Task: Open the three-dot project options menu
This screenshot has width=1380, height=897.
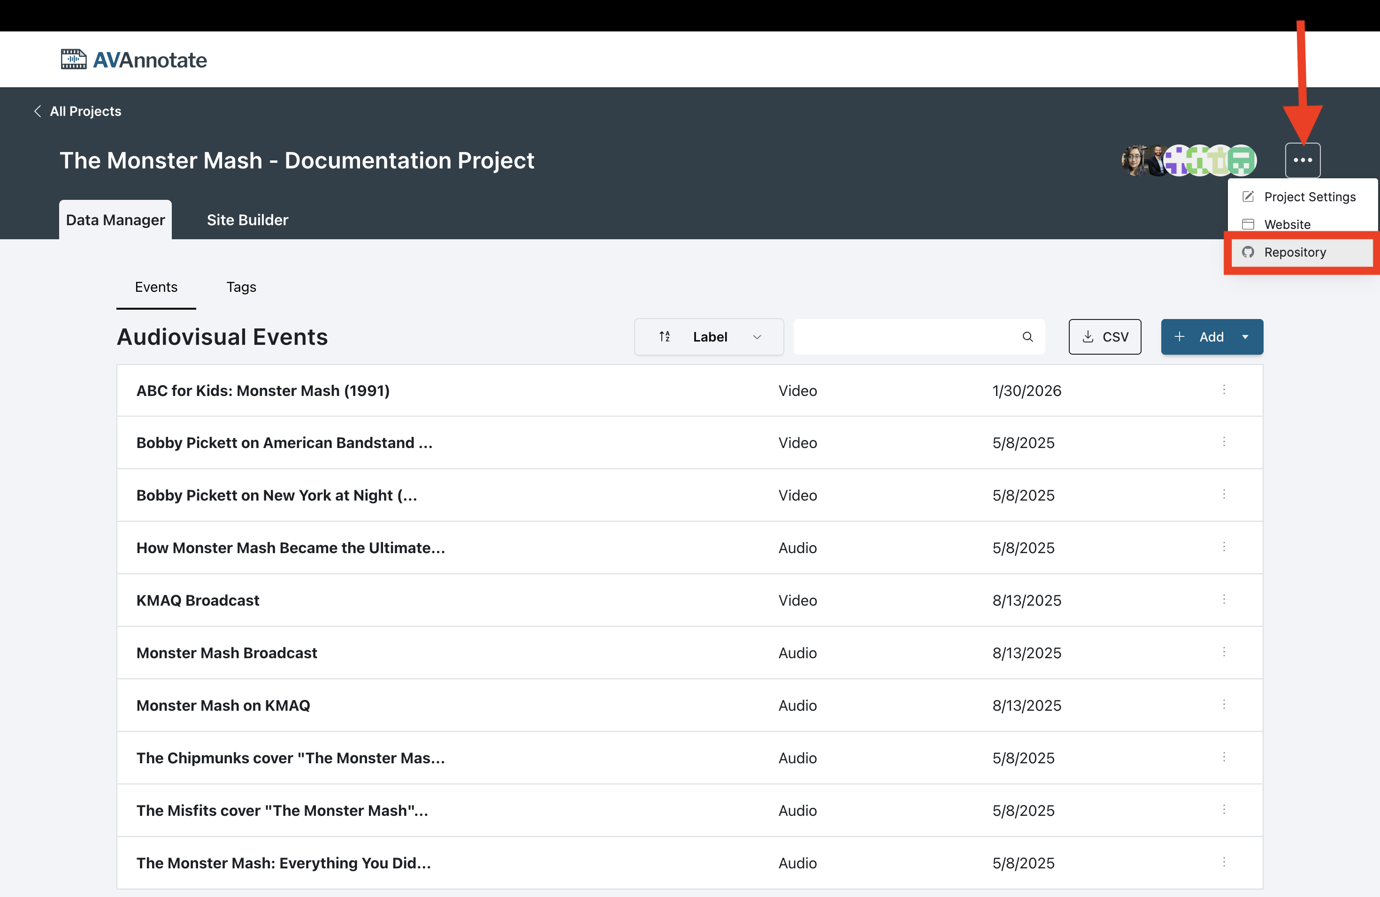Action: 1302,160
